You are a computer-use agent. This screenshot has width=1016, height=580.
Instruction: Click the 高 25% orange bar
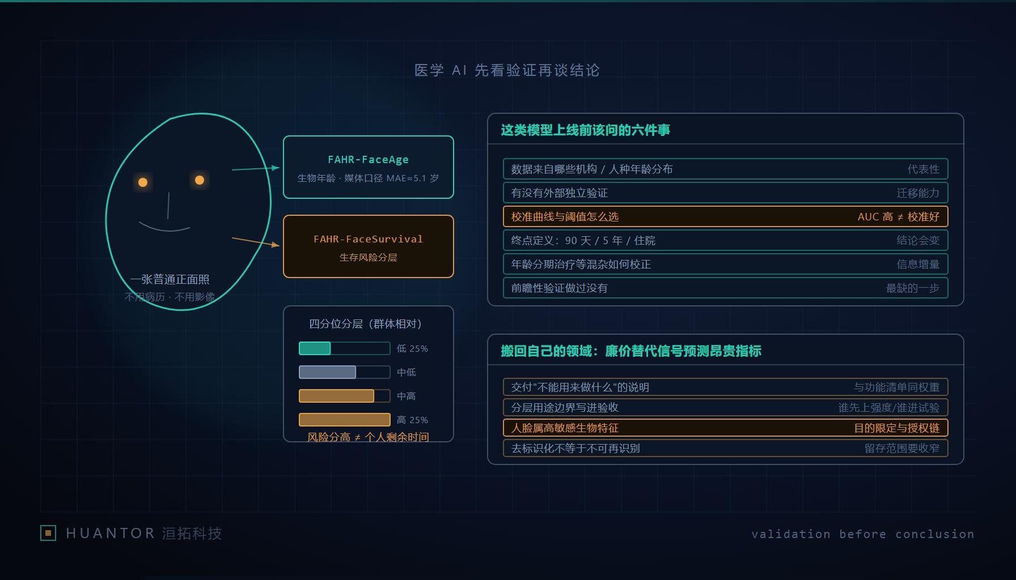click(345, 420)
